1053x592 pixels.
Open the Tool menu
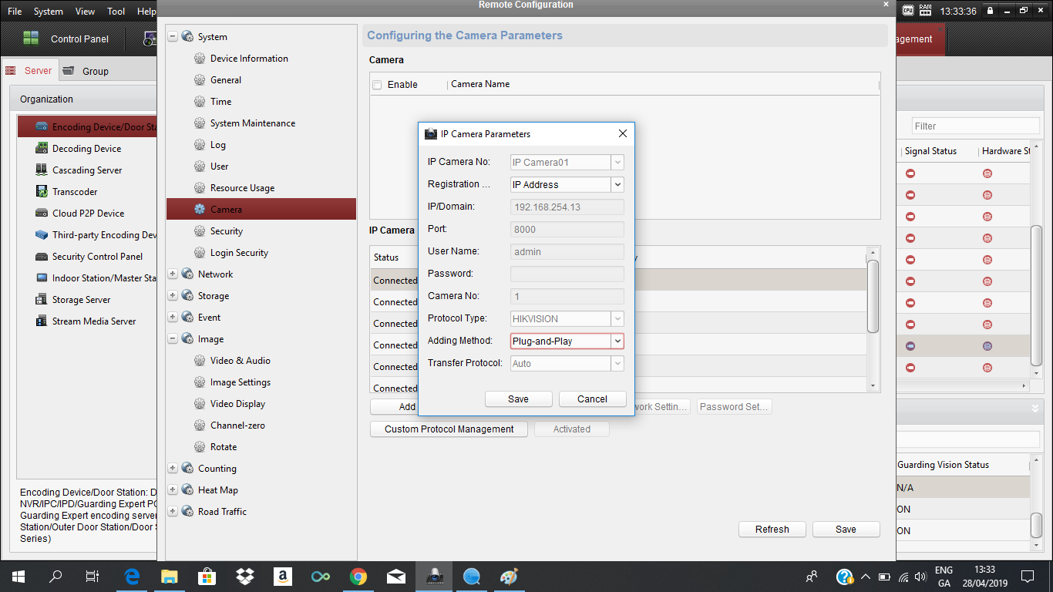click(x=116, y=12)
